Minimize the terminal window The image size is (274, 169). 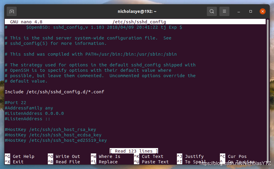tap(238, 12)
